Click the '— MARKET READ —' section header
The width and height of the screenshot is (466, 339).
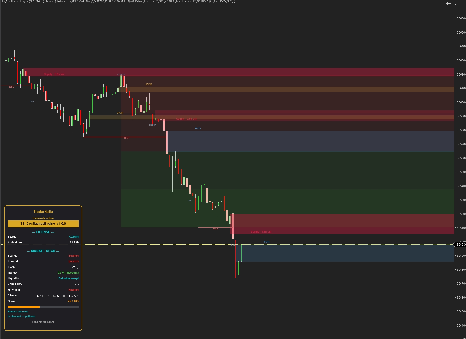pos(43,251)
